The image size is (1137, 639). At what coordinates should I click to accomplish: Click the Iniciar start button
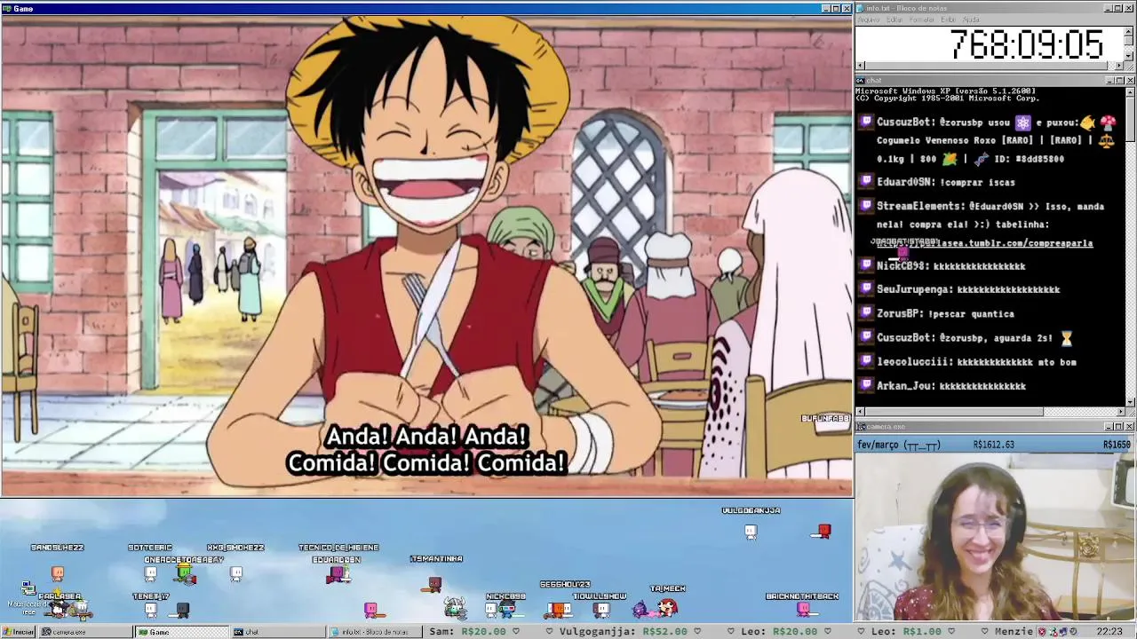(x=19, y=632)
